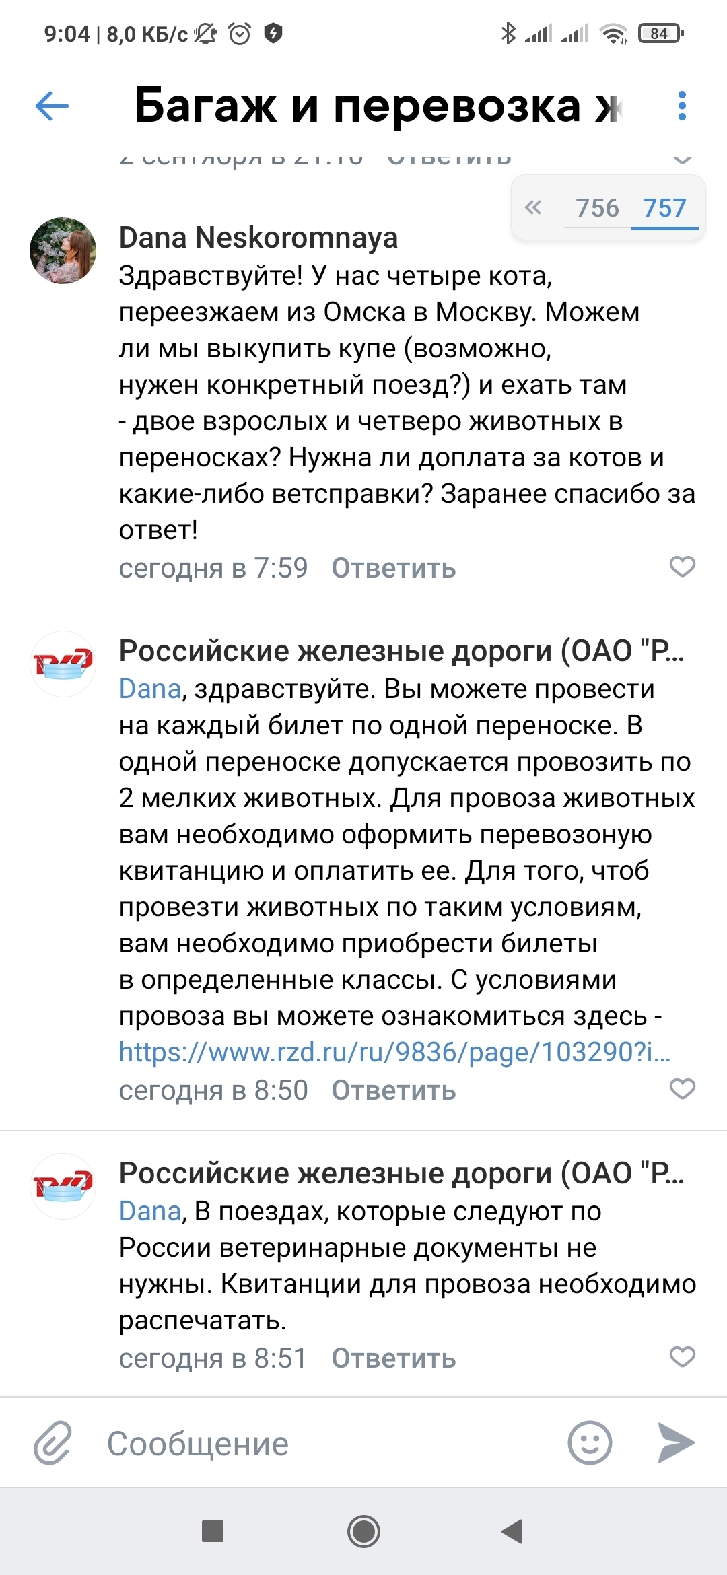Tap the Dana mention in 8:50 reply
This screenshot has width=727, height=1575.
pyautogui.click(x=150, y=689)
